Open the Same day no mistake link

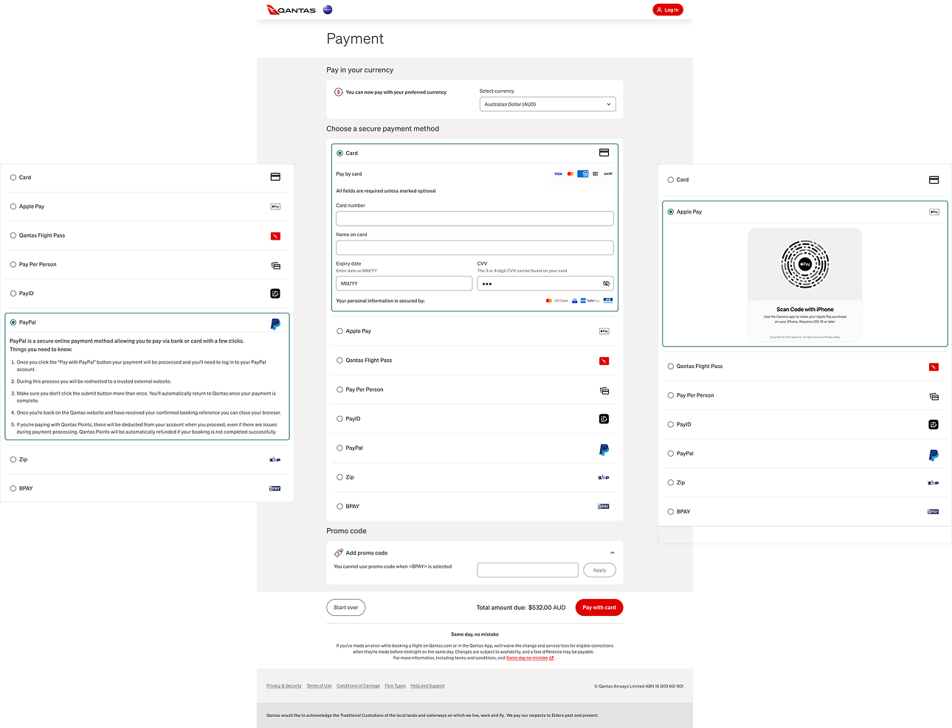(529, 658)
